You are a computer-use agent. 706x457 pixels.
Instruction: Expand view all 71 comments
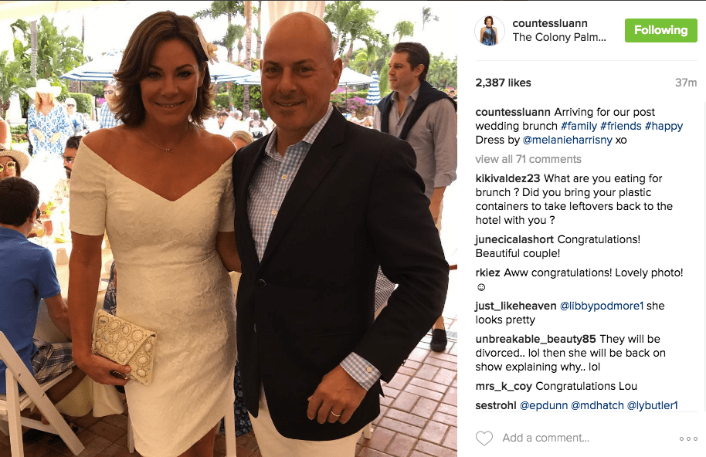528,159
